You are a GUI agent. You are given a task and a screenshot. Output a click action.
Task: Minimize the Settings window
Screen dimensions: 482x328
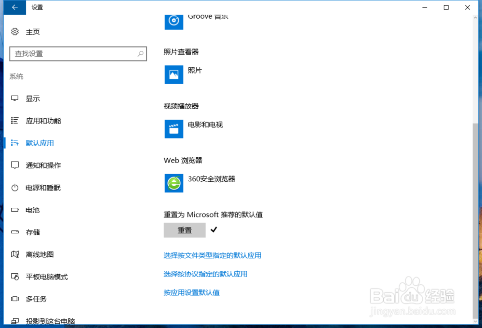[425, 7]
